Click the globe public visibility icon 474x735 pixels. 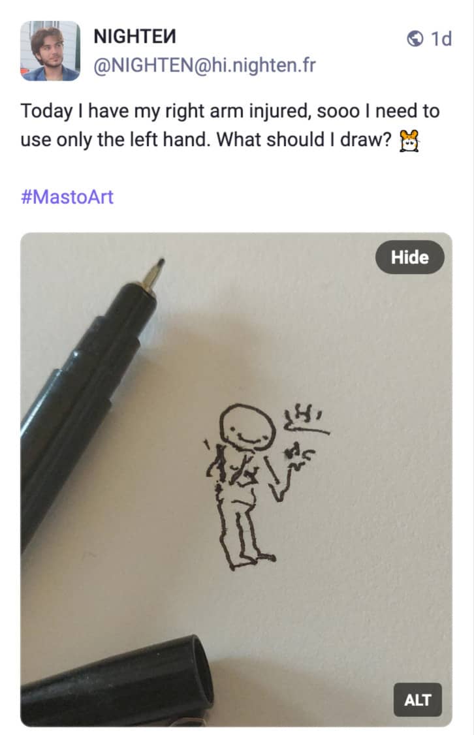415,39
